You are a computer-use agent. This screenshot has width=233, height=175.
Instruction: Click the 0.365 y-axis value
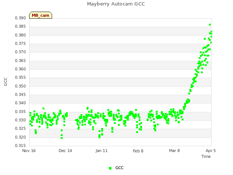coord(20,61)
